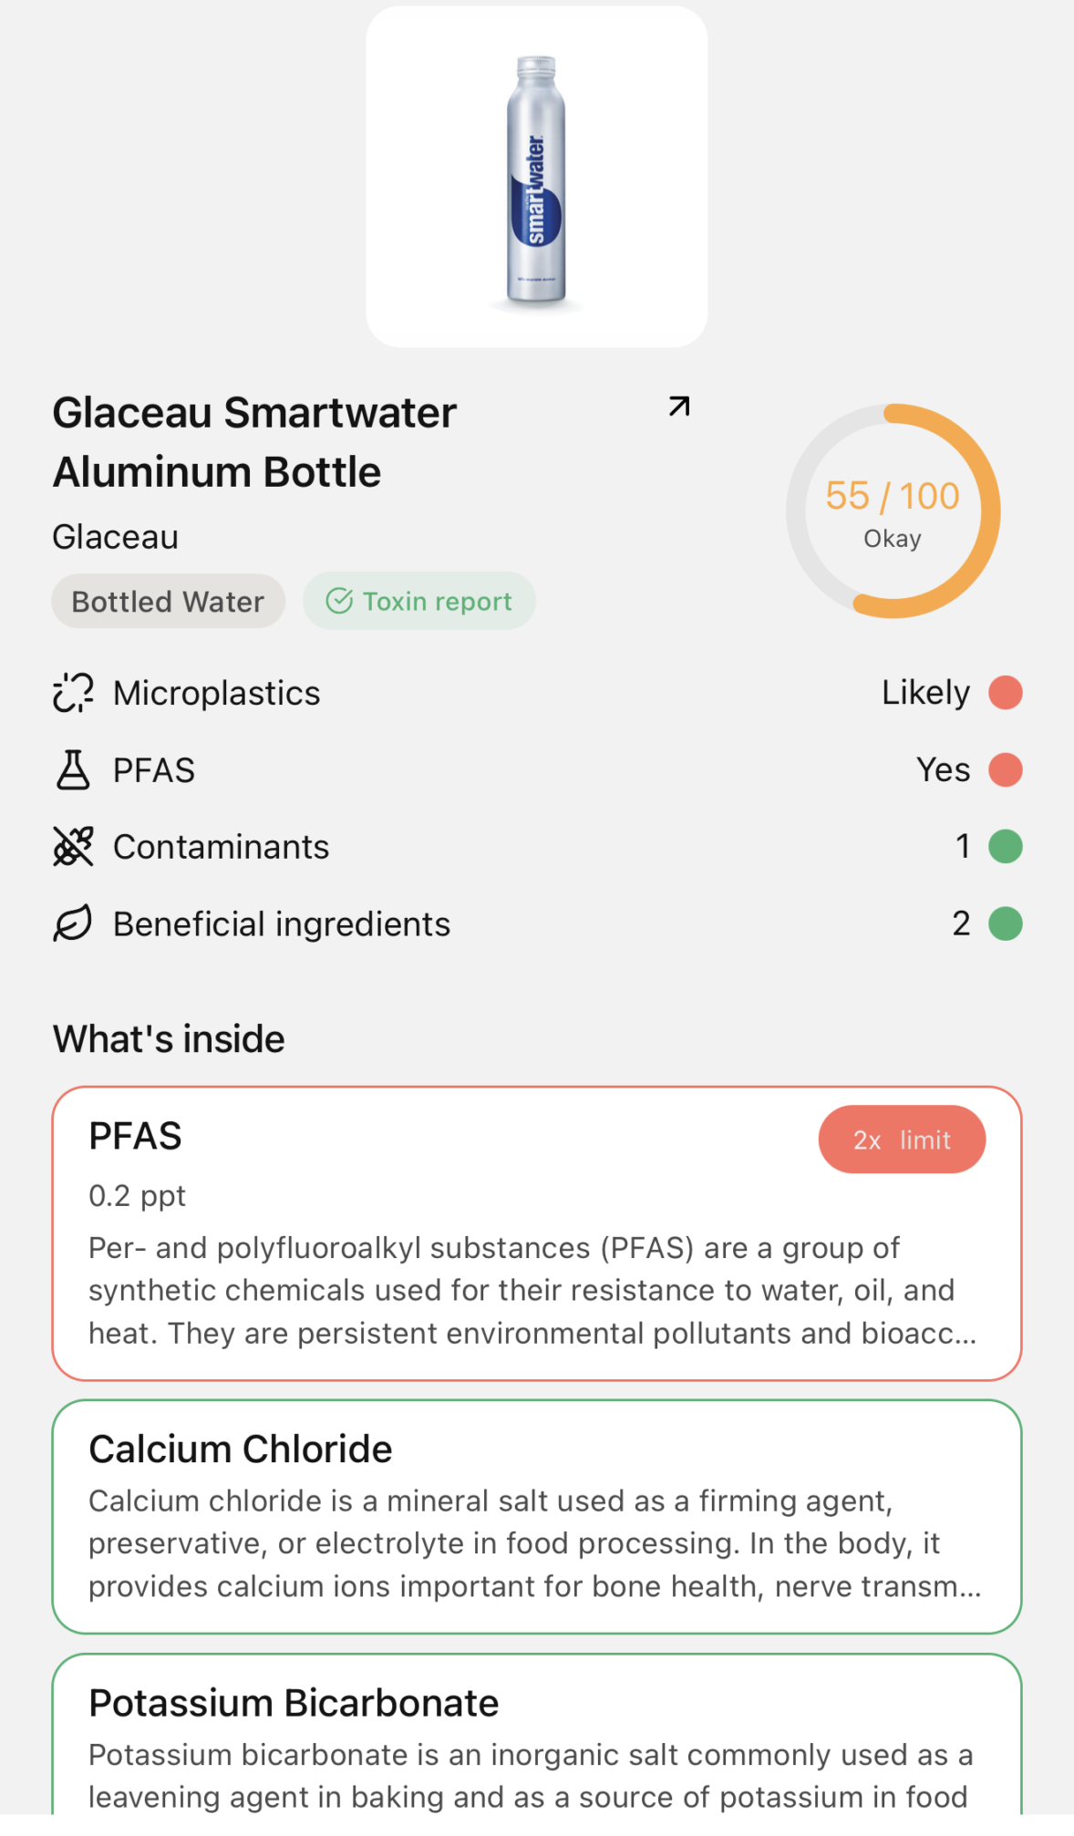Tap the green Beneficial ingredients dot
Image resolution: width=1074 pixels, height=1836 pixels.
(x=1006, y=924)
